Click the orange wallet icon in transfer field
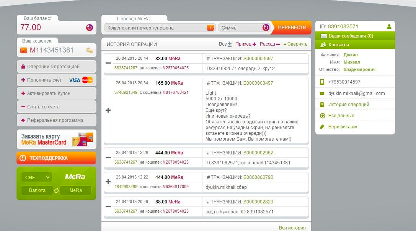Screen dimensions: 416x231 pyautogui.click(x=210, y=28)
